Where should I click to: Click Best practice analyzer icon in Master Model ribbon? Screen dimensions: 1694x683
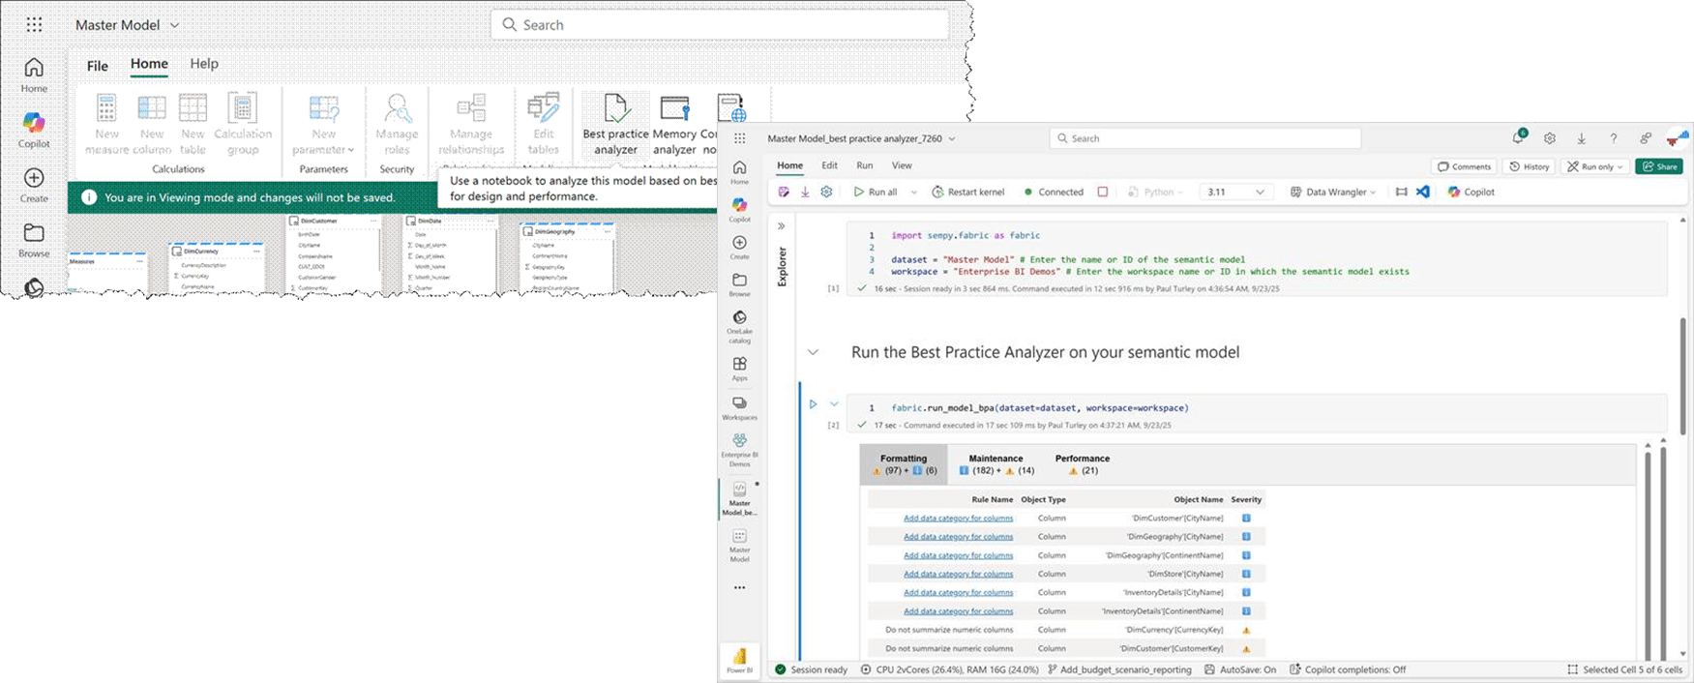click(615, 107)
